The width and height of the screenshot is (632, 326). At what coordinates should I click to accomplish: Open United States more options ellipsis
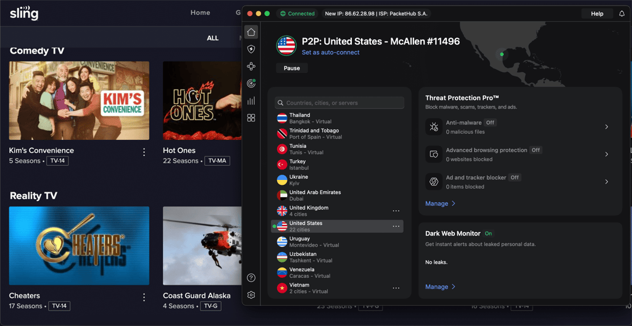(x=396, y=227)
